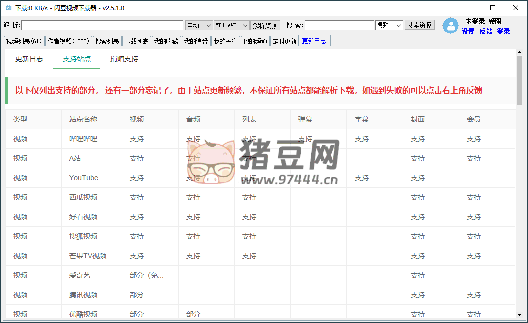Click the vertical scrollbar thumb
528x323 pixels.
[519, 81]
